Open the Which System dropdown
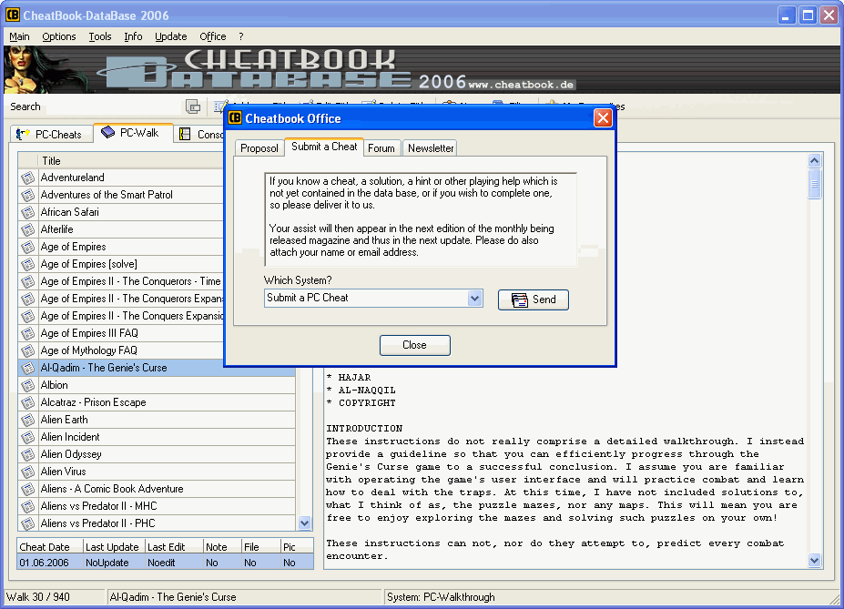Viewport: 844px width, 609px height. pyautogui.click(x=474, y=298)
